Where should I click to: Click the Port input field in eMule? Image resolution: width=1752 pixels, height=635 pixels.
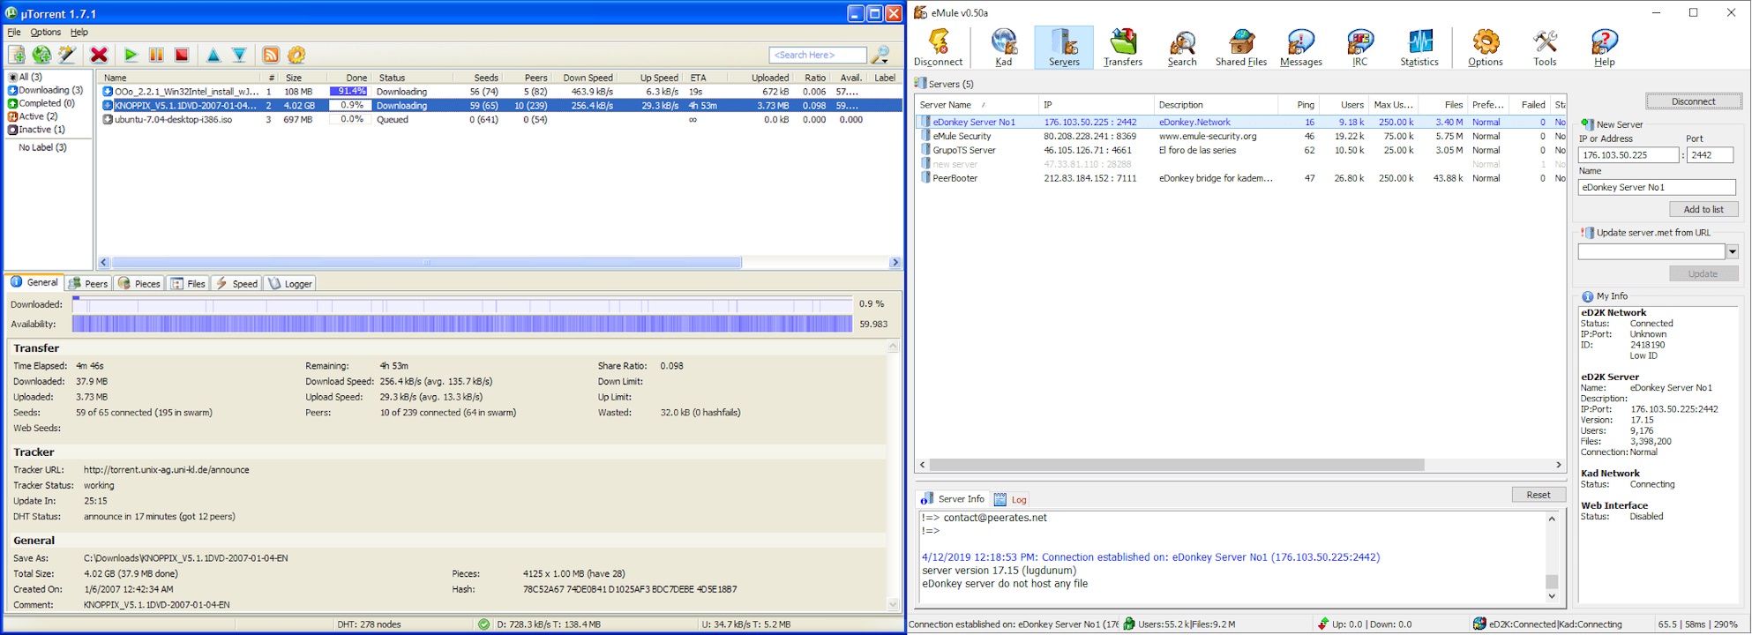coord(1710,155)
